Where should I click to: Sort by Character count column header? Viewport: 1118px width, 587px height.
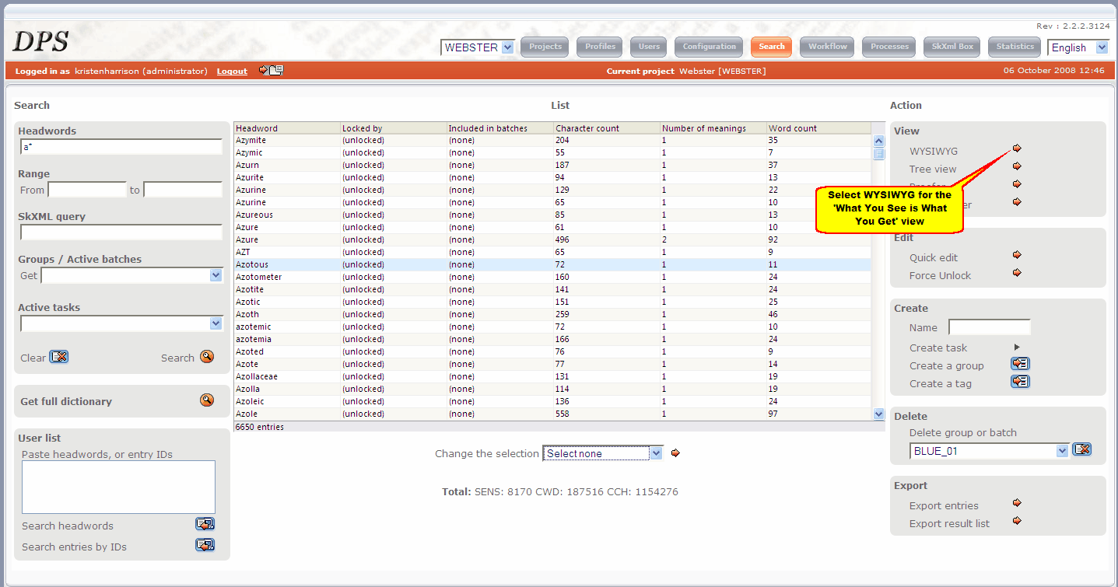607,128
